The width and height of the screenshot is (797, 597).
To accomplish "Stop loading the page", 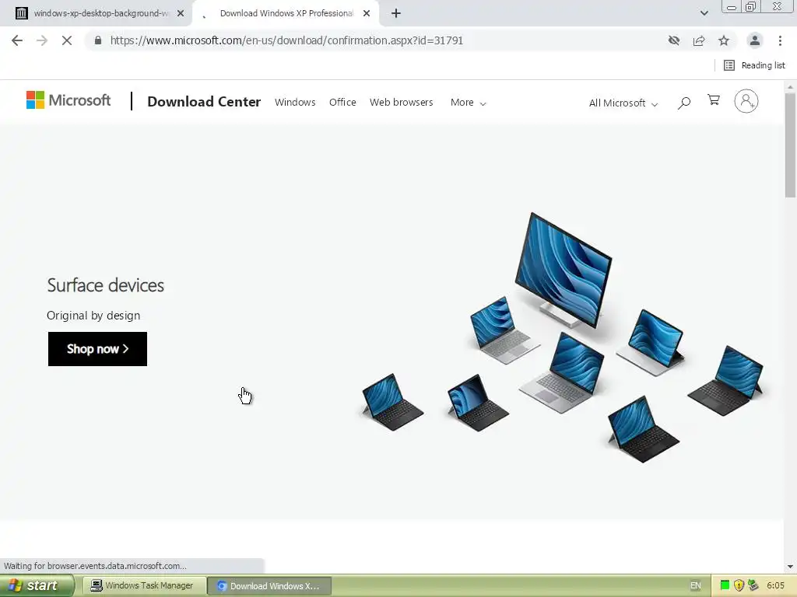I will click(x=67, y=40).
